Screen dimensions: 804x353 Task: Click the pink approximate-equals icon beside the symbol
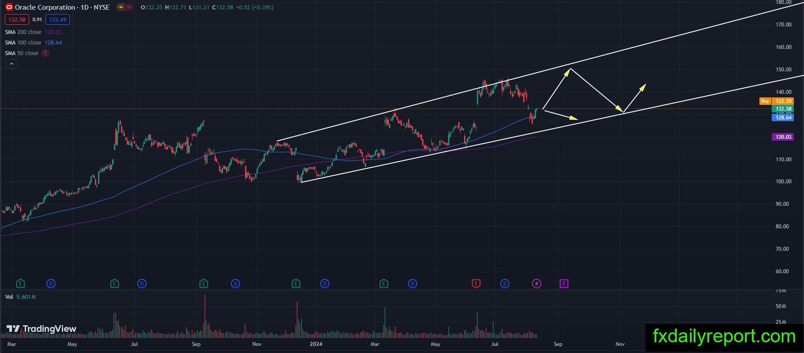tap(129, 7)
